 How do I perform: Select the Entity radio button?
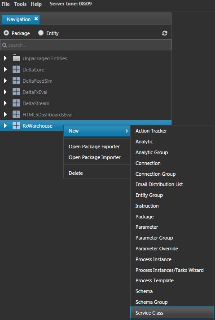[x=41, y=33]
